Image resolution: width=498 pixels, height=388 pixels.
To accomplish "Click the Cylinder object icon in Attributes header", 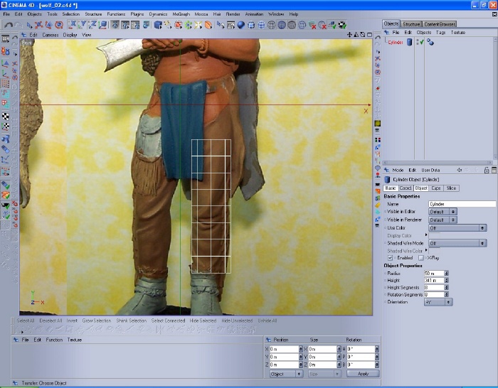I will coord(388,180).
